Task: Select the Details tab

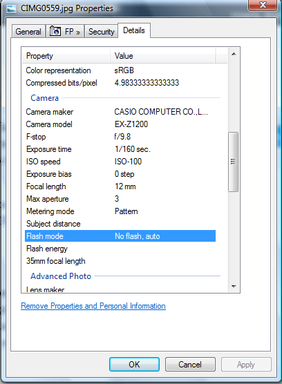Action: [134, 30]
